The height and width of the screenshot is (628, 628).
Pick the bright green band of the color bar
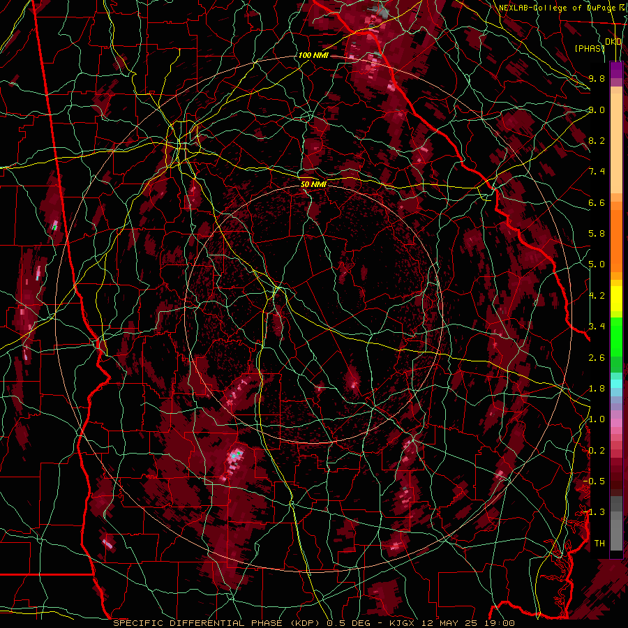coord(616,336)
